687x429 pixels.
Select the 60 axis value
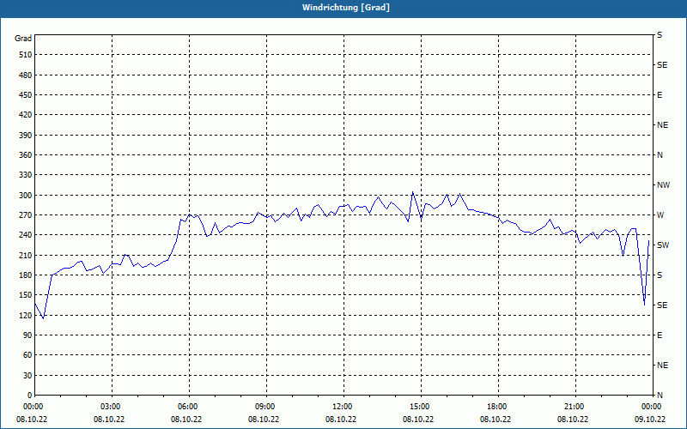pos(27,355)
